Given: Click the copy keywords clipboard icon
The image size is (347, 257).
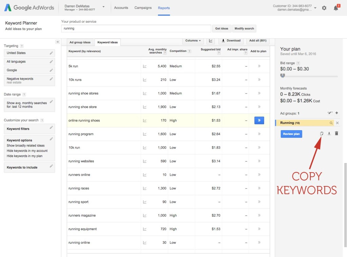Looking at the screenshot, I should 322,134.
